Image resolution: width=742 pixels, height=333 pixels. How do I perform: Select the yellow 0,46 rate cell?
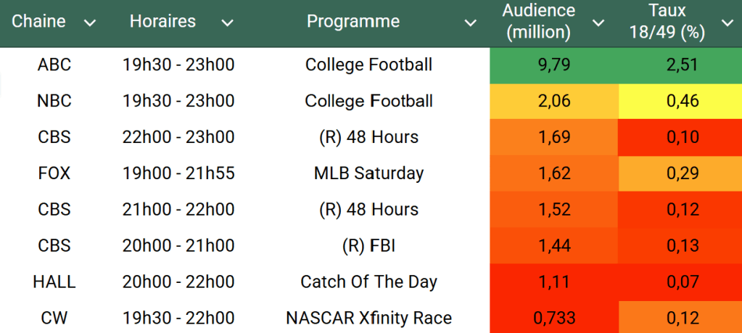tap(681, 101)
